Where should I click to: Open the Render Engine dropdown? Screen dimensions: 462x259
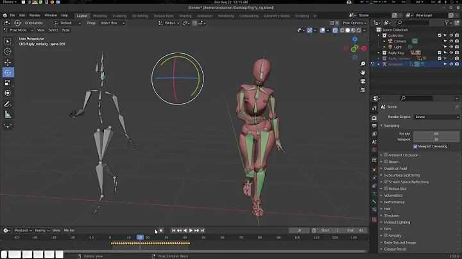[x=436, y=117]
